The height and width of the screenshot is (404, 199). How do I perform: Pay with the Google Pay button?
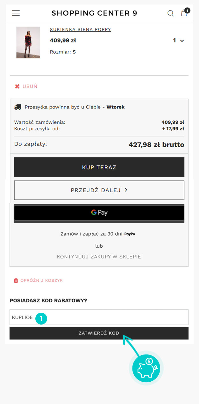coord(99,212)
